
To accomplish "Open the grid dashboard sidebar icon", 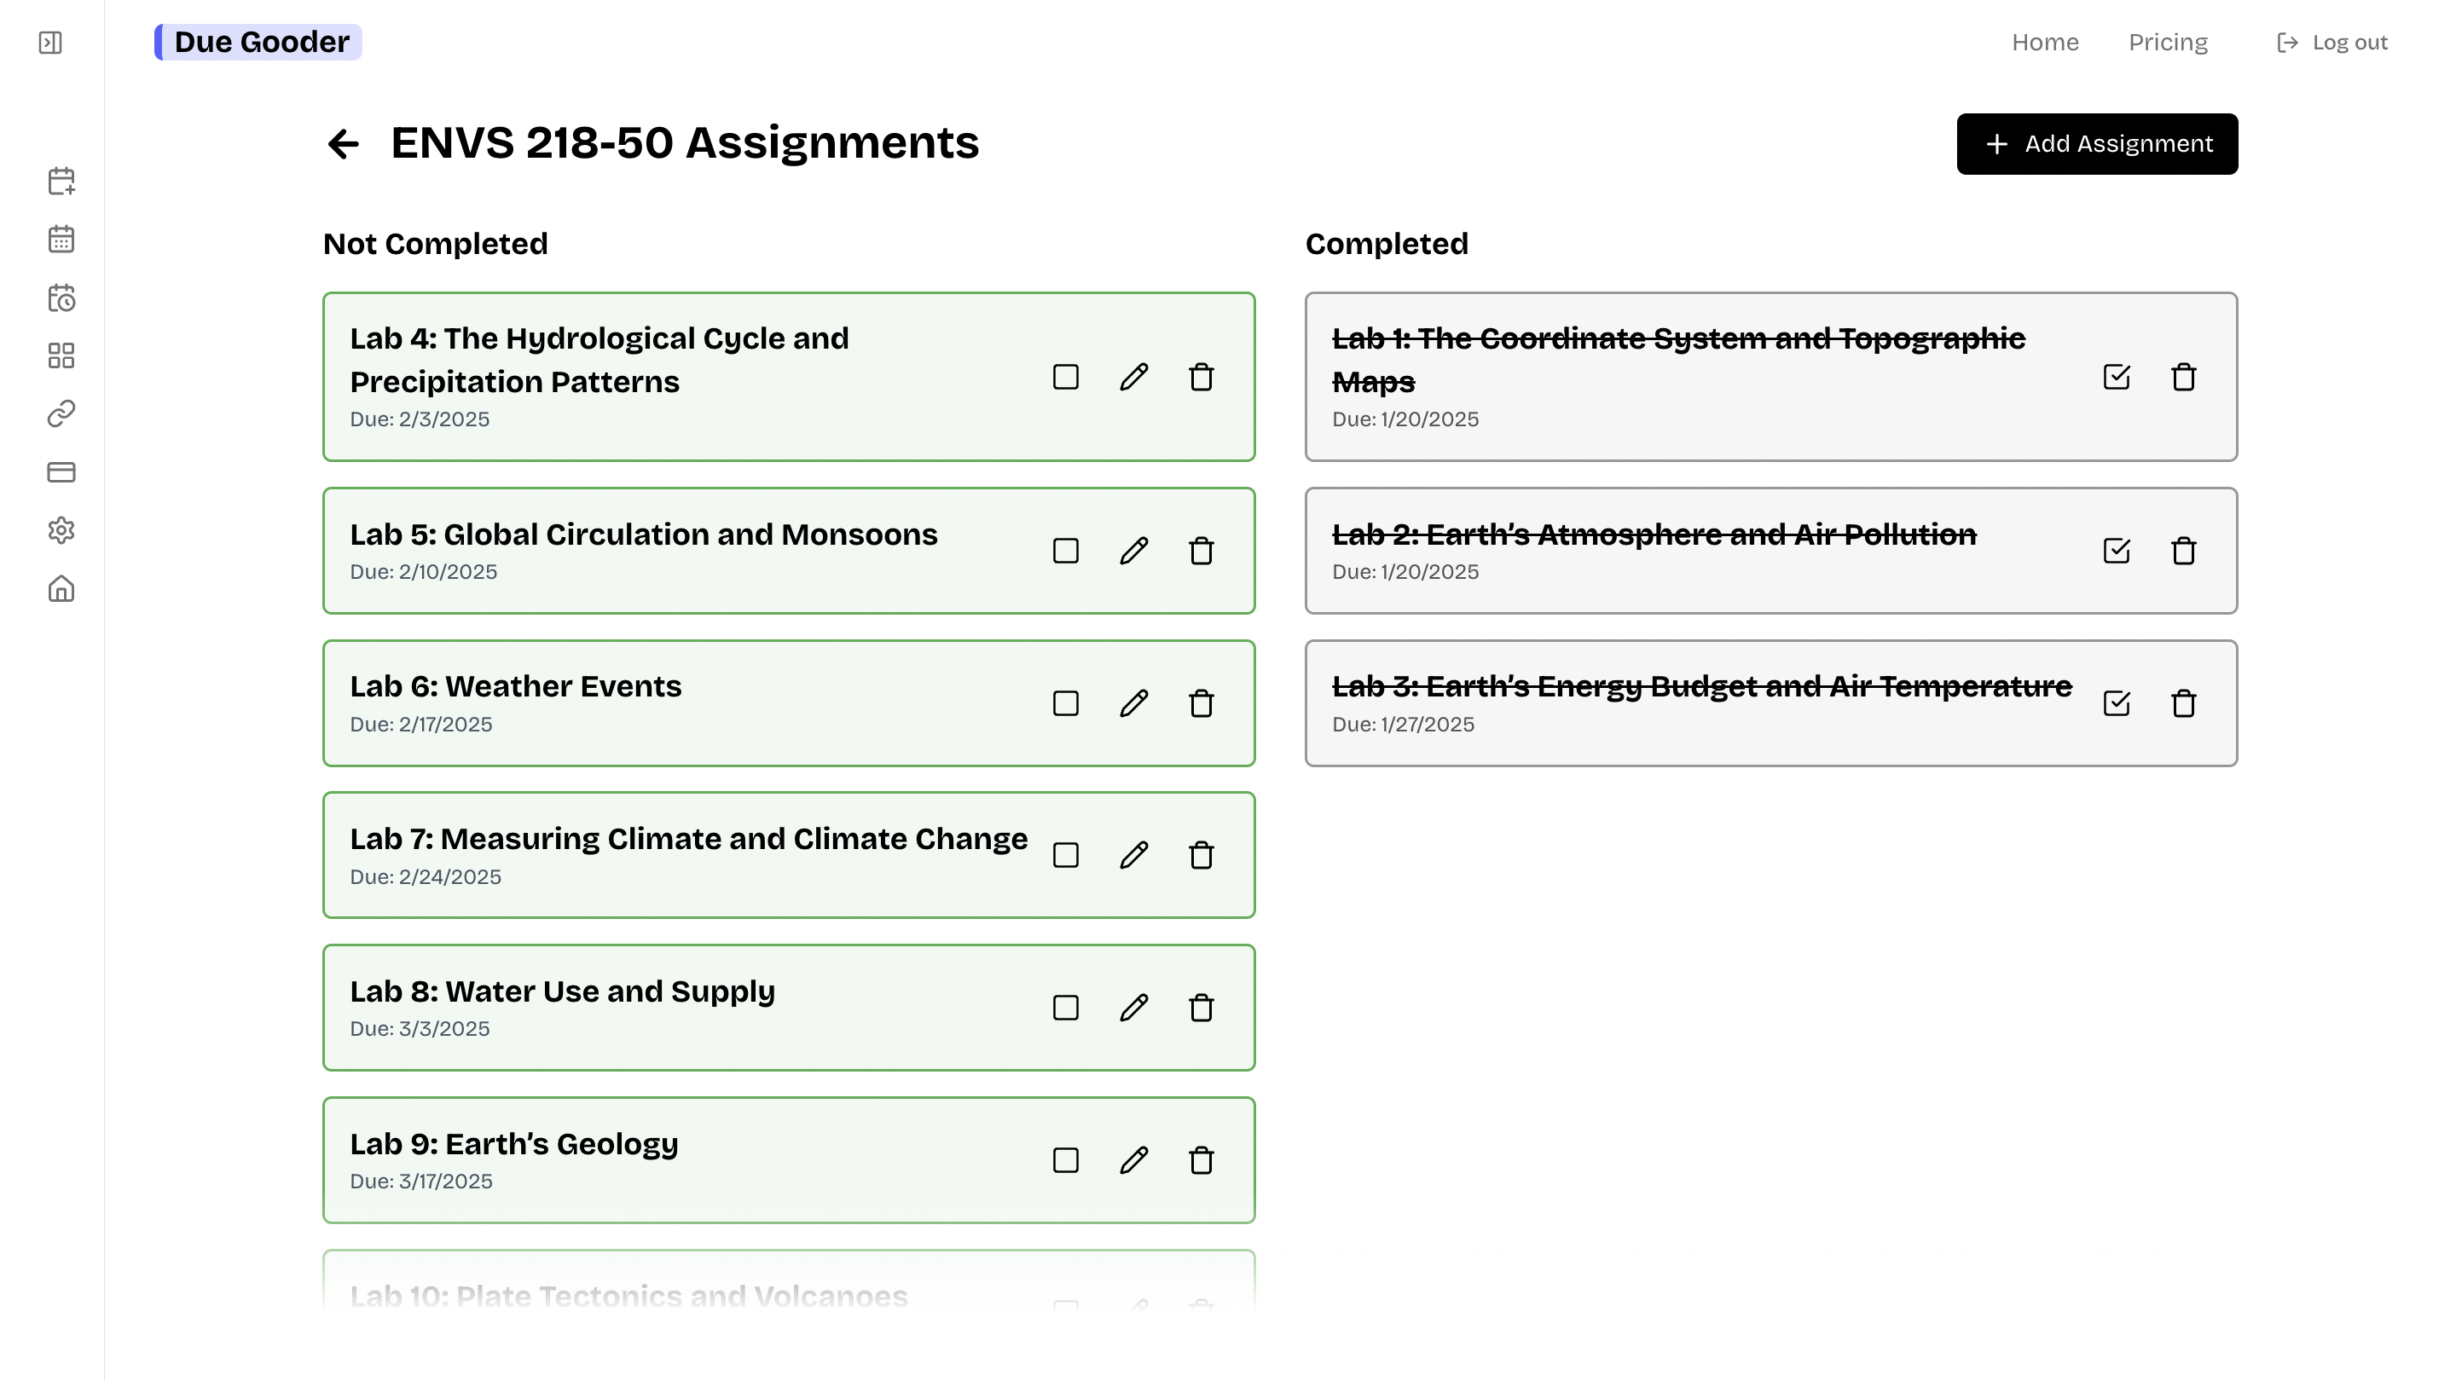I will 61,355.
